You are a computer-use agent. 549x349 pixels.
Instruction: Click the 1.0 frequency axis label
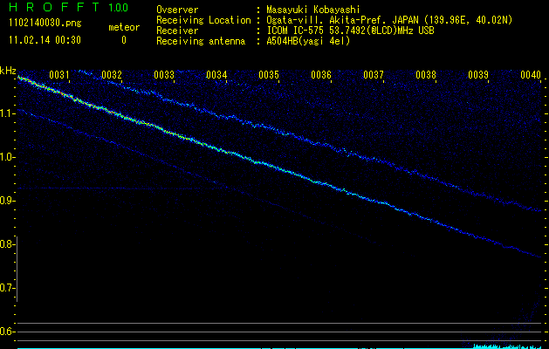7,157
